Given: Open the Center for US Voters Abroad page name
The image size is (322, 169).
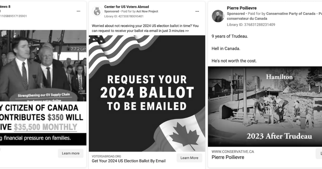Looking at the screenshot, I should pos(127,7).
